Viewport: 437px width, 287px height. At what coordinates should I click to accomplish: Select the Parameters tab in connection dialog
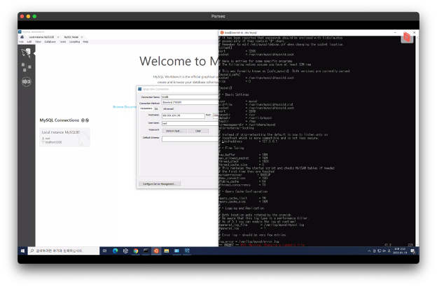(x=146, y=108)
